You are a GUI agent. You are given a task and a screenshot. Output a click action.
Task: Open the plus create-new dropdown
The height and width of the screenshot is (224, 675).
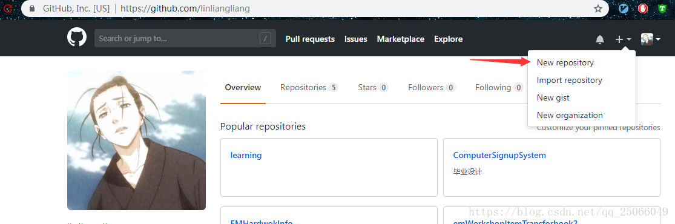[623, 39]
